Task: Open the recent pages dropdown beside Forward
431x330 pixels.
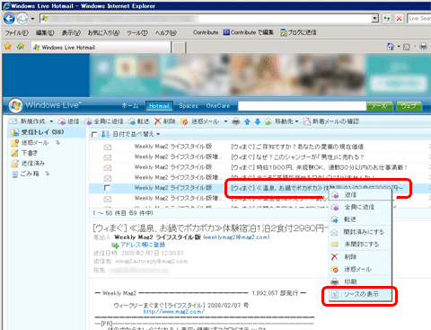Action: pos(32,19)
